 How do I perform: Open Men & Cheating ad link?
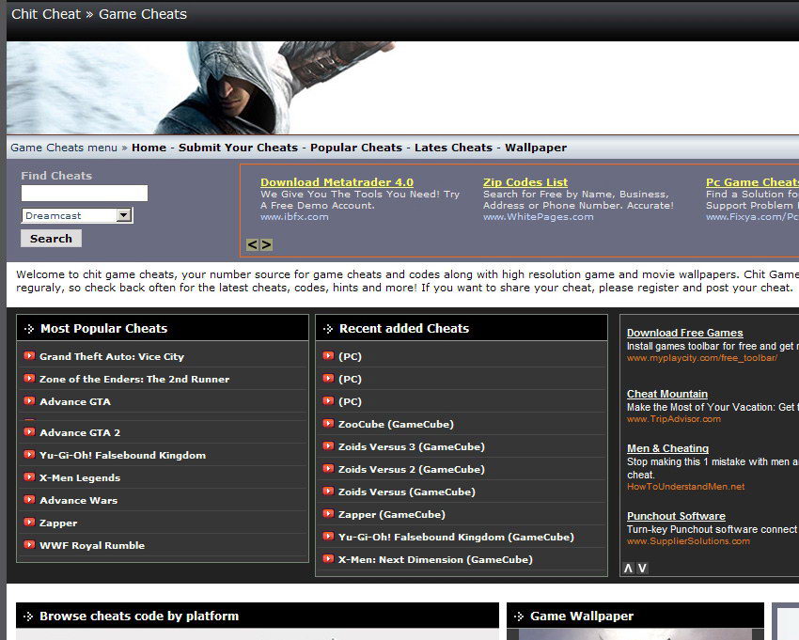[667, 448]
